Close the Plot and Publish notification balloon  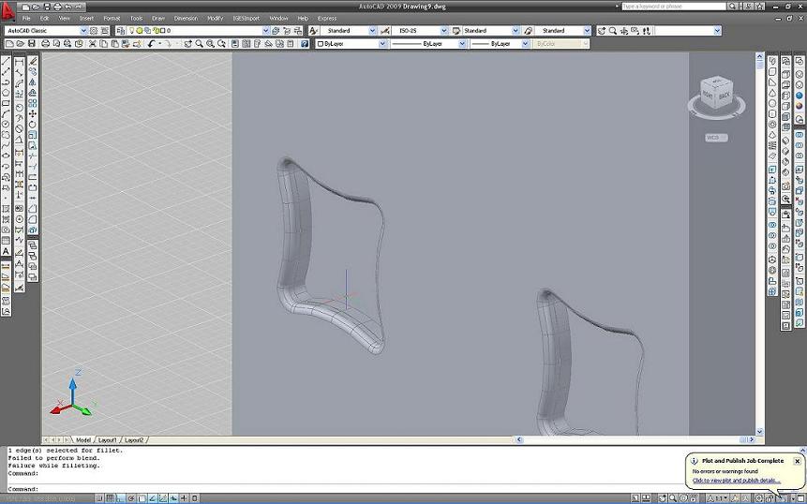(797, 461)
